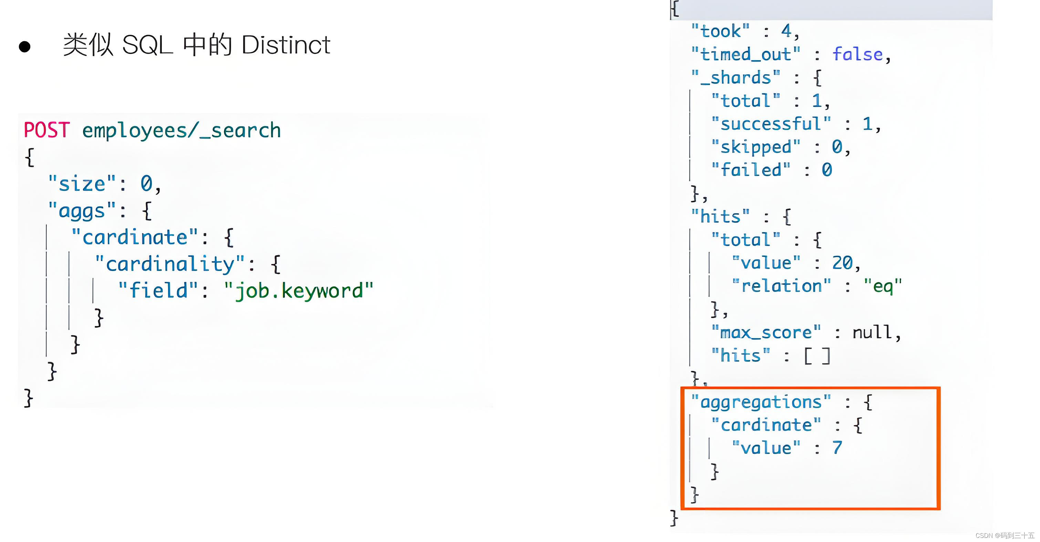The height and width of the screenshot is (542, 1040).
Task: Select the hits total value 20
Action: (x=842, y=263)
